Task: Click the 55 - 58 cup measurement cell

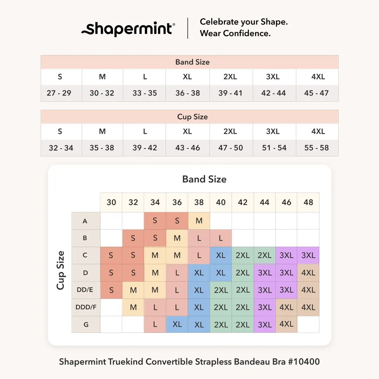Action: (317, 148)
